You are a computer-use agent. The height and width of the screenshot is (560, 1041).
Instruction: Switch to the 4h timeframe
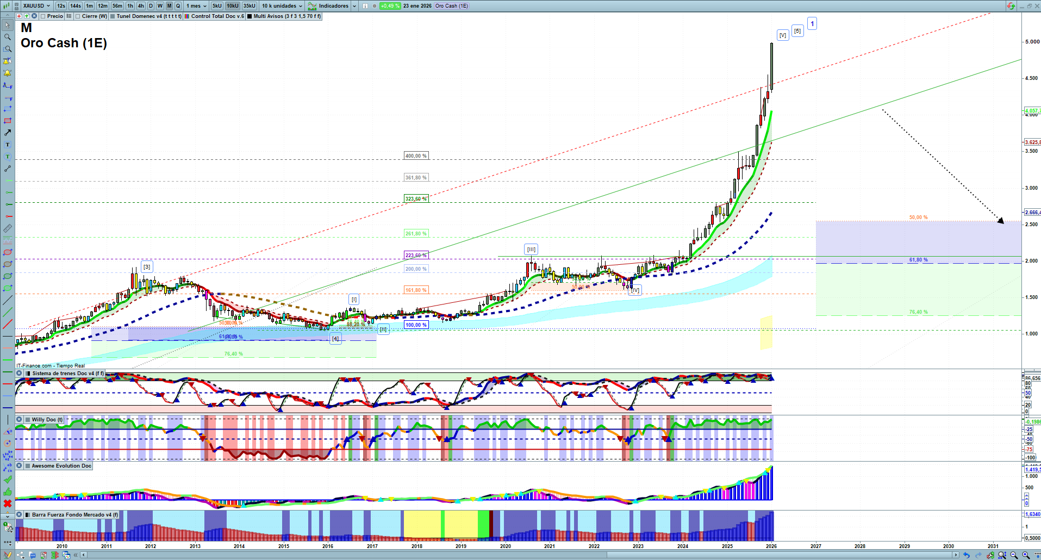pyautogui.click(x=141, y=6)
